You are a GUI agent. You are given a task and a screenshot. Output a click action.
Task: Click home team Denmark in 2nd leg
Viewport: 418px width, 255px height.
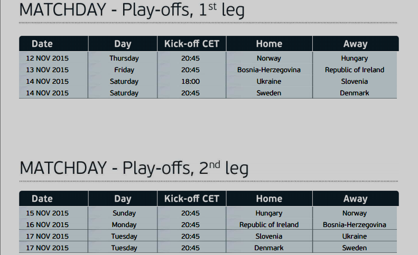coord(269,248)
